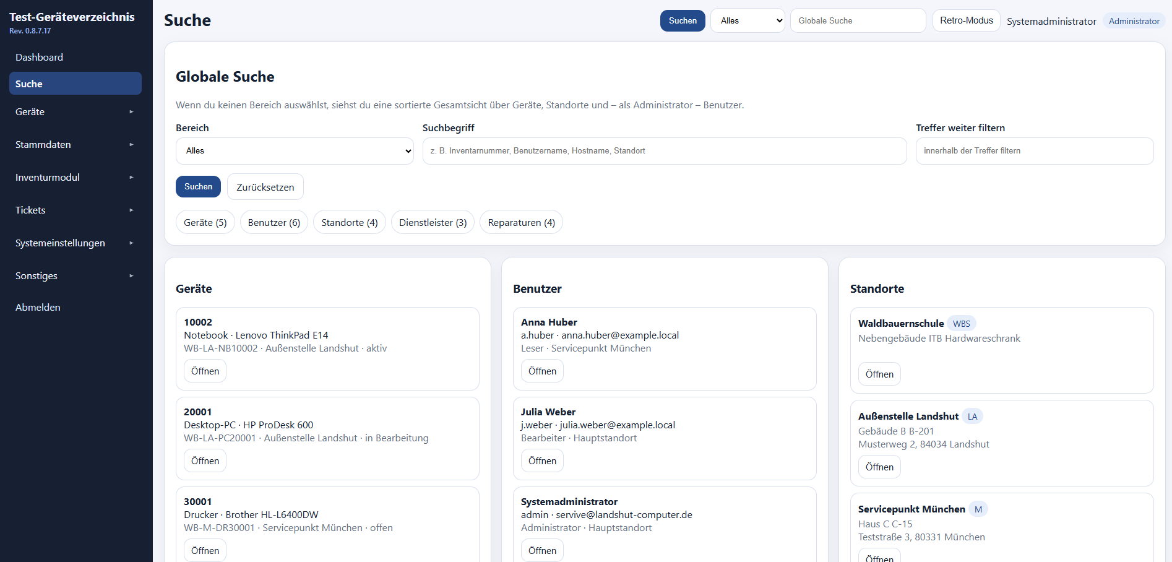Click Abmelden to log out
The height and width of the screenshot is (562, 1172).
tap(75, 308)
